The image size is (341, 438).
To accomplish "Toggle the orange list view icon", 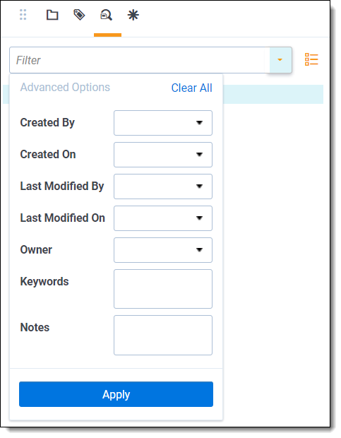I will pos(311,59).
